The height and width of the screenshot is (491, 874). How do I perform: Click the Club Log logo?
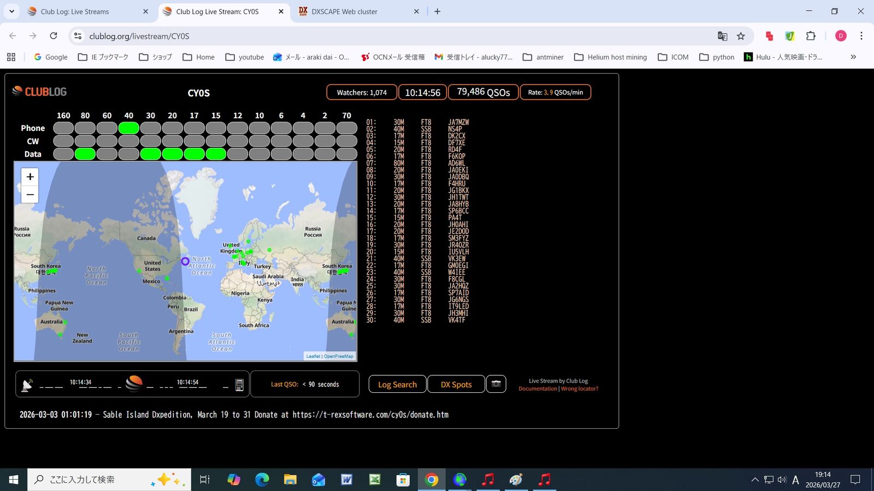pos(39,92)
